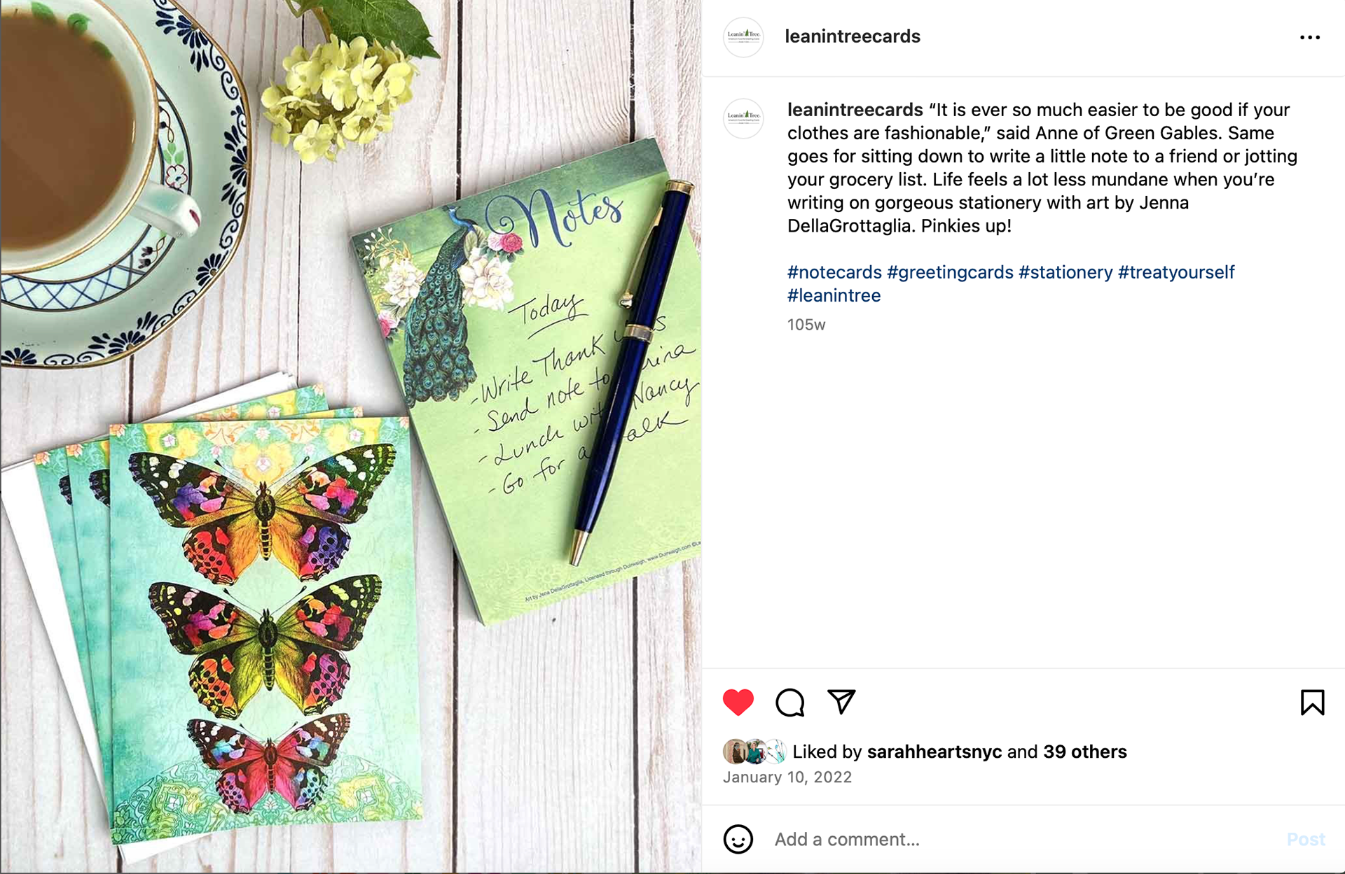1345x874 pixels.
Task: Open more options three-dot menu
Action: click(x=1309, y=37)
